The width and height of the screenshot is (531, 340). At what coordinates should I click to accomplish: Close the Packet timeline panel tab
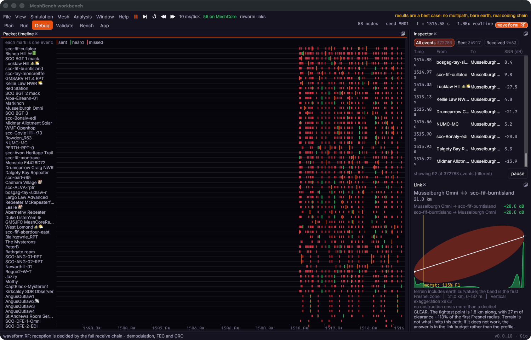36,34
